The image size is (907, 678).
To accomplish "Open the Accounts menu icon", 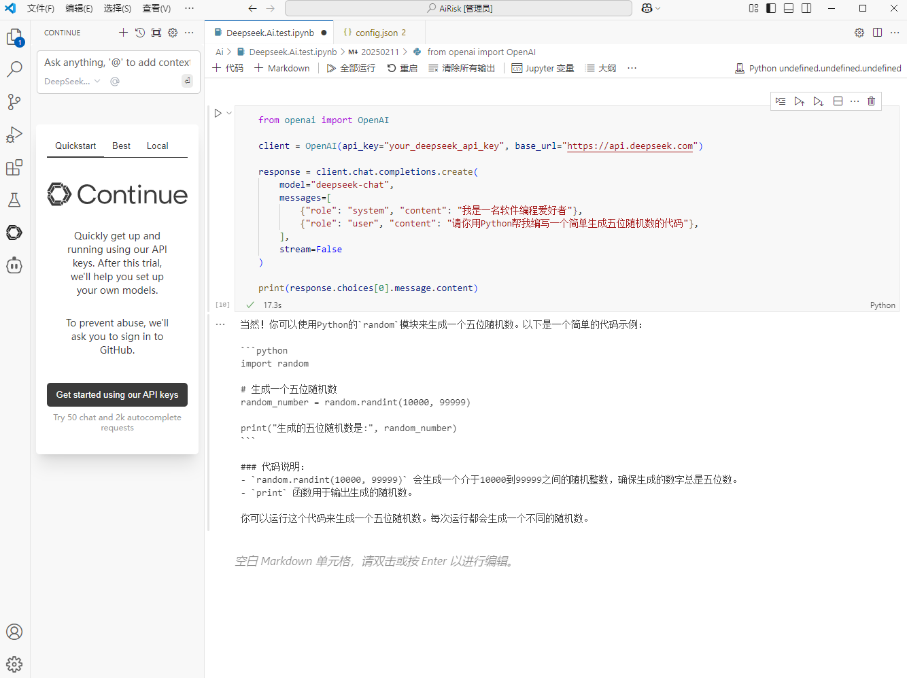I will (14, 632).
